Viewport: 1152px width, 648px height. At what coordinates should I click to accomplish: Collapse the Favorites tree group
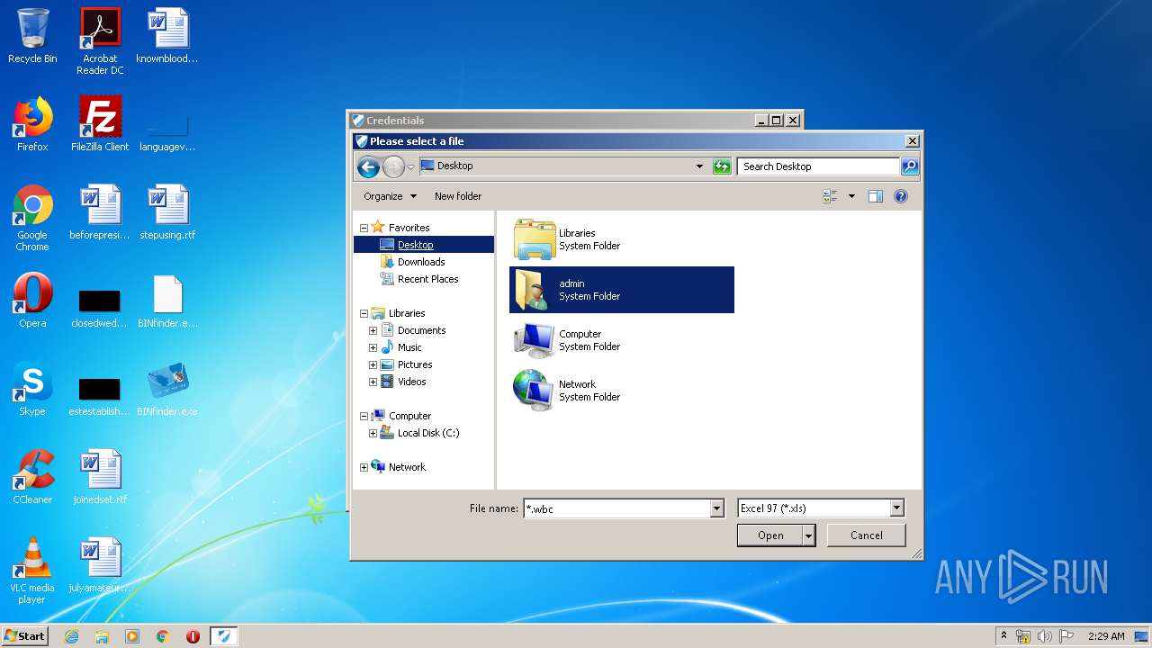point(364,228)
